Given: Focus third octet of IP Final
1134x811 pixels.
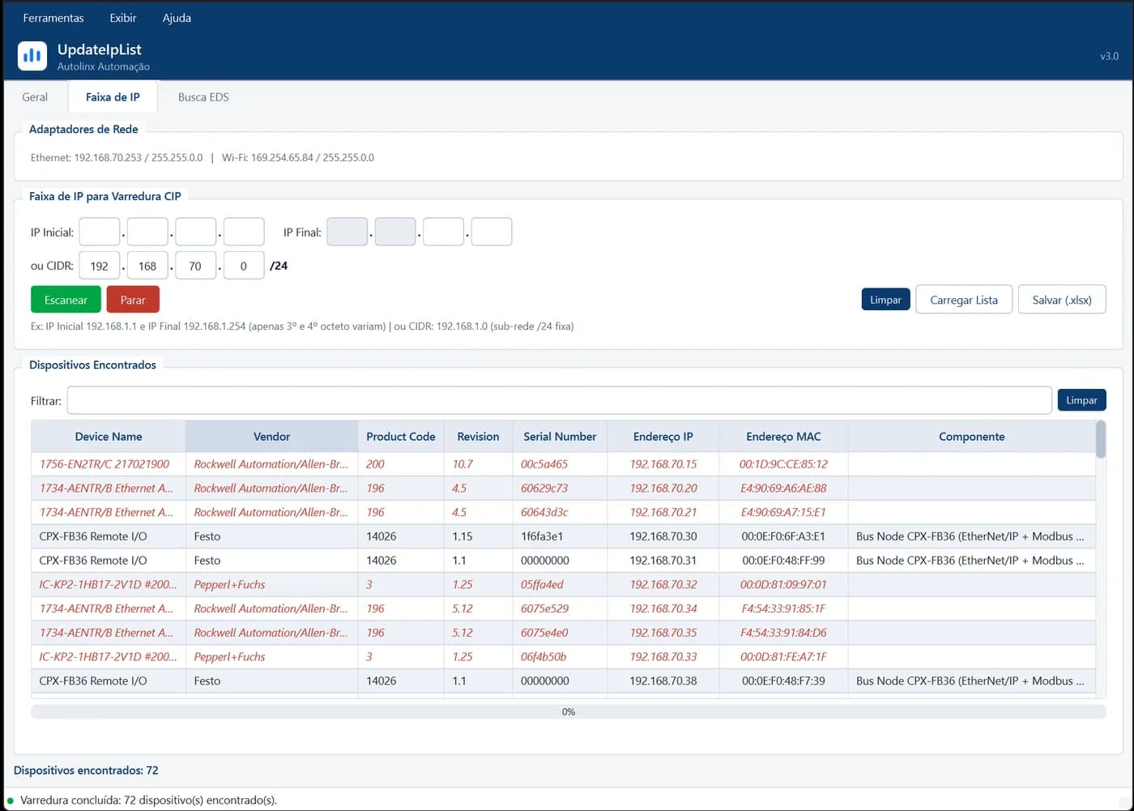Looking at the screenshot, I should tap(443, 232).
